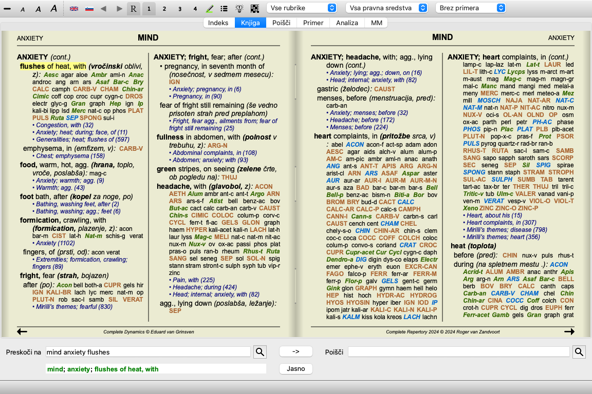The height and width of the screenshot is (394, 592).
Task: Click the green highlighter pen icon
Action: click(x=210, y=9)
